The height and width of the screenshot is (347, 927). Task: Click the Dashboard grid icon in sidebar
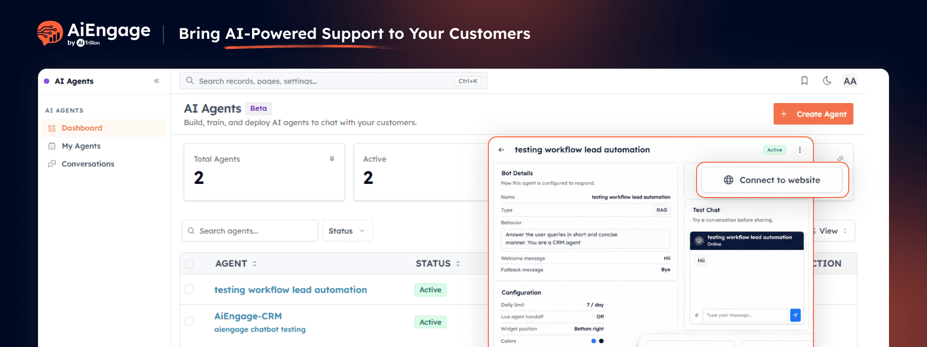tap(52, 128)
